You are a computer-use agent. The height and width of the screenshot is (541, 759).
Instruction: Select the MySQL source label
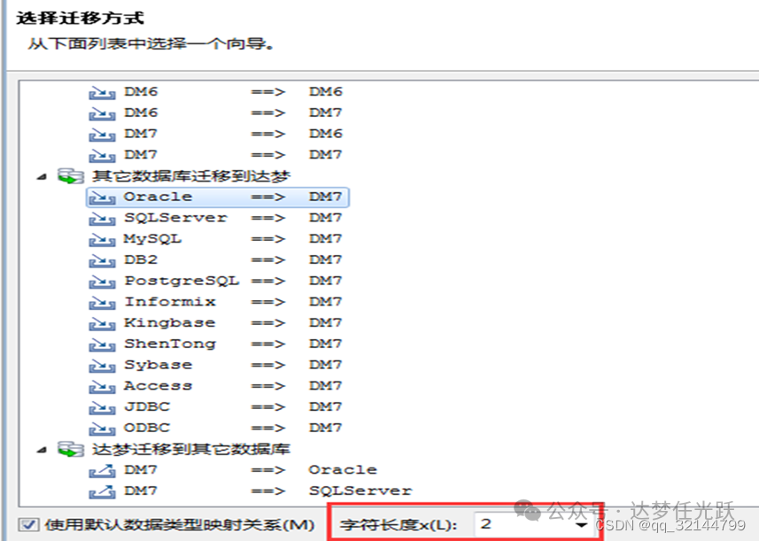coord(152,239)
